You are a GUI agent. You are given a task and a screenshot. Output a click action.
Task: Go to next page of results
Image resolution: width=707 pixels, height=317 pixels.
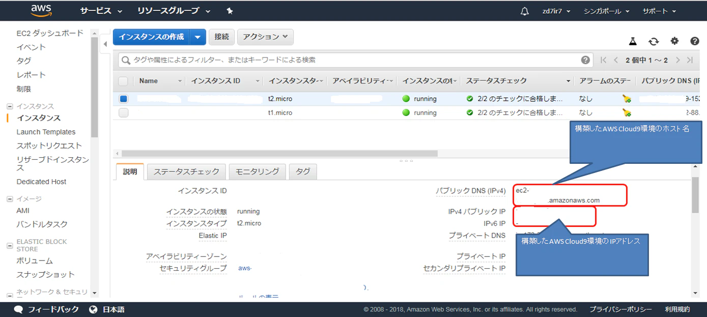pos(677,60)
